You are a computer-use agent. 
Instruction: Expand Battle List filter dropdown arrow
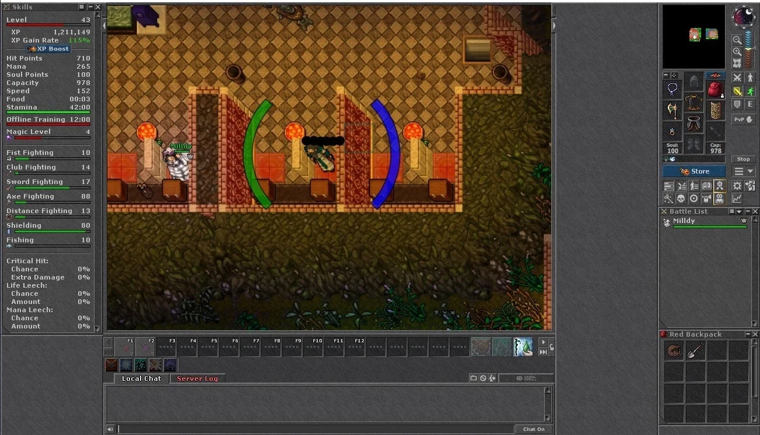point(739,211)
